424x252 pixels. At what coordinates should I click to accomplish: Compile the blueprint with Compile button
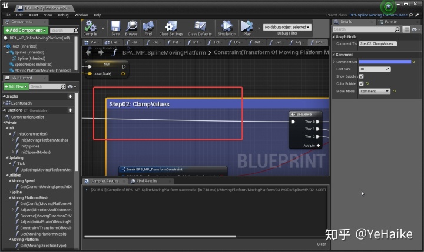click(x=90, y=28)
